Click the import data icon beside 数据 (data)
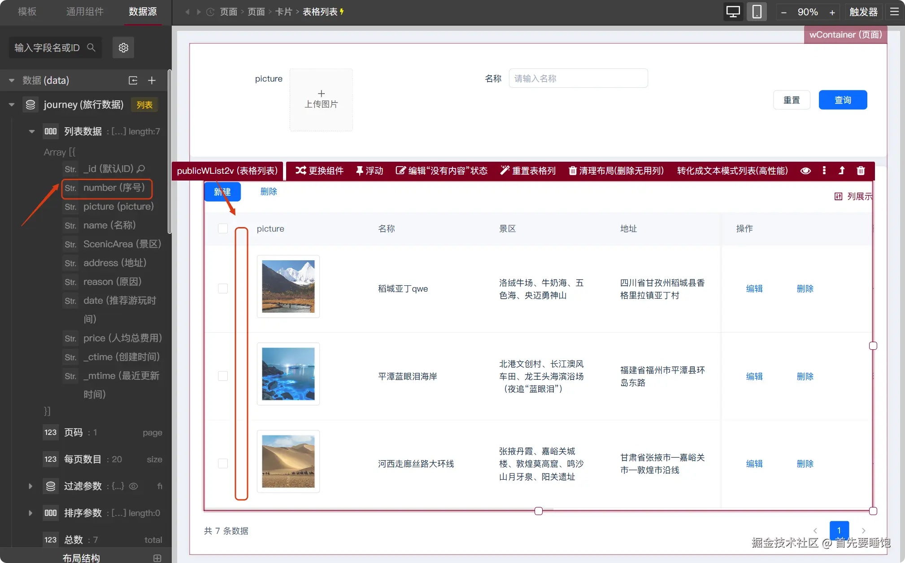The height and width of the screenshot is (563, 905). point(133,80)
